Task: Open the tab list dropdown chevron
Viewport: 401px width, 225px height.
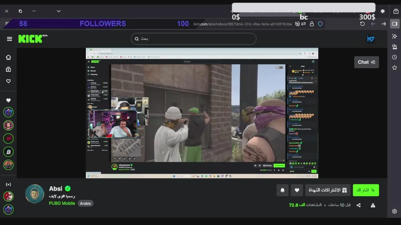Action: tap(59, 11)
